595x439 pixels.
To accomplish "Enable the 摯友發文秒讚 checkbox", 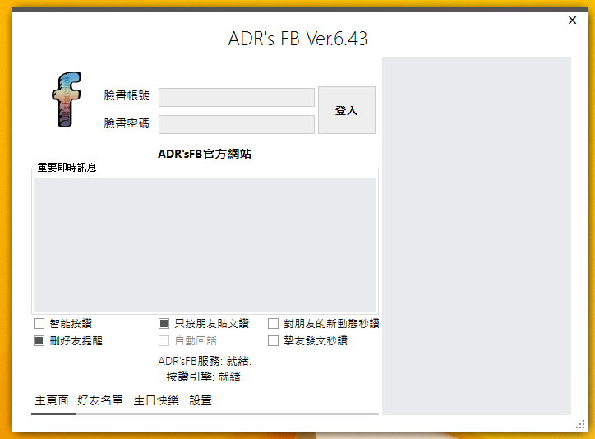I will [273, 340].
